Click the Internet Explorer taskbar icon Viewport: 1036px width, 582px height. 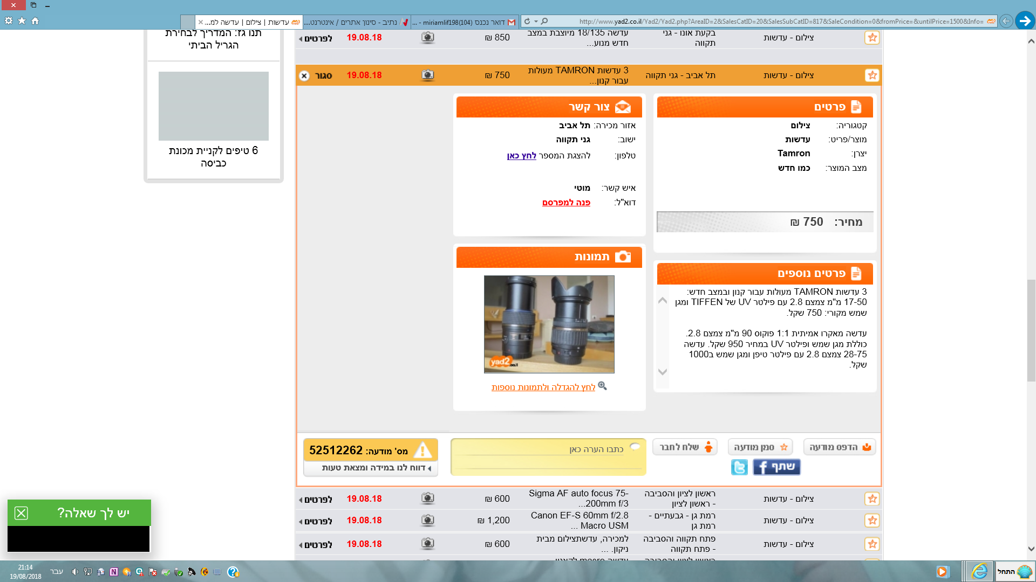coord(979,571)
